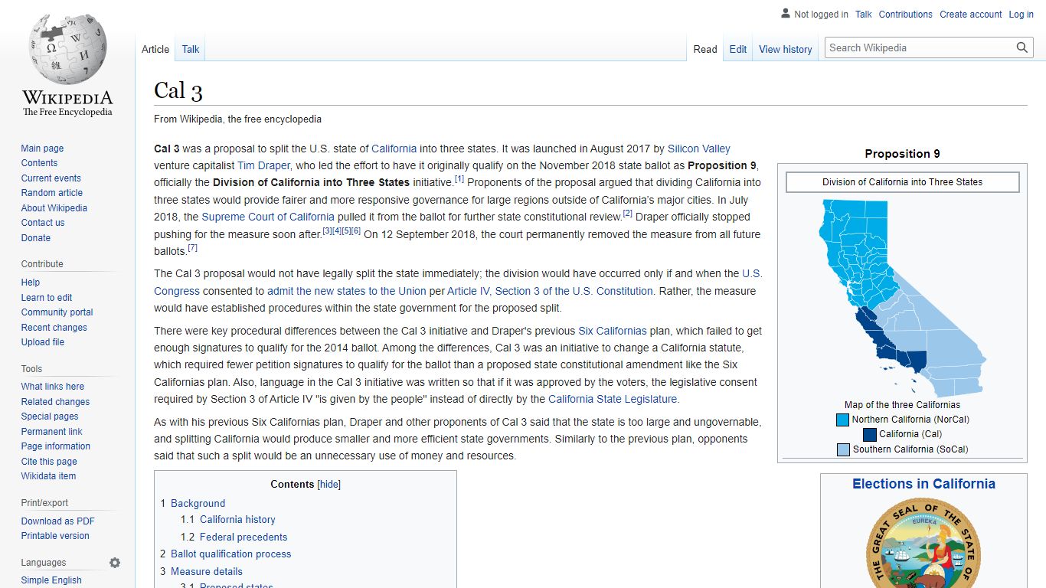Viewport: 1046px width, 588px height.
Task: Hide the Contents table
Action: 329,485
